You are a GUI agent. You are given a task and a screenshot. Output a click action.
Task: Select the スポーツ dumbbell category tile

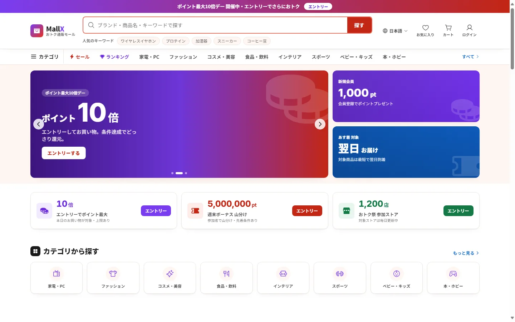[340, 278]
